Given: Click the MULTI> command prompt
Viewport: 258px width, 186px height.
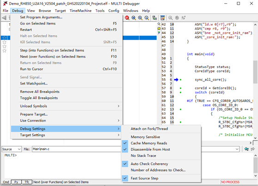Looking at the screenshot, I should tap(11, 155).
